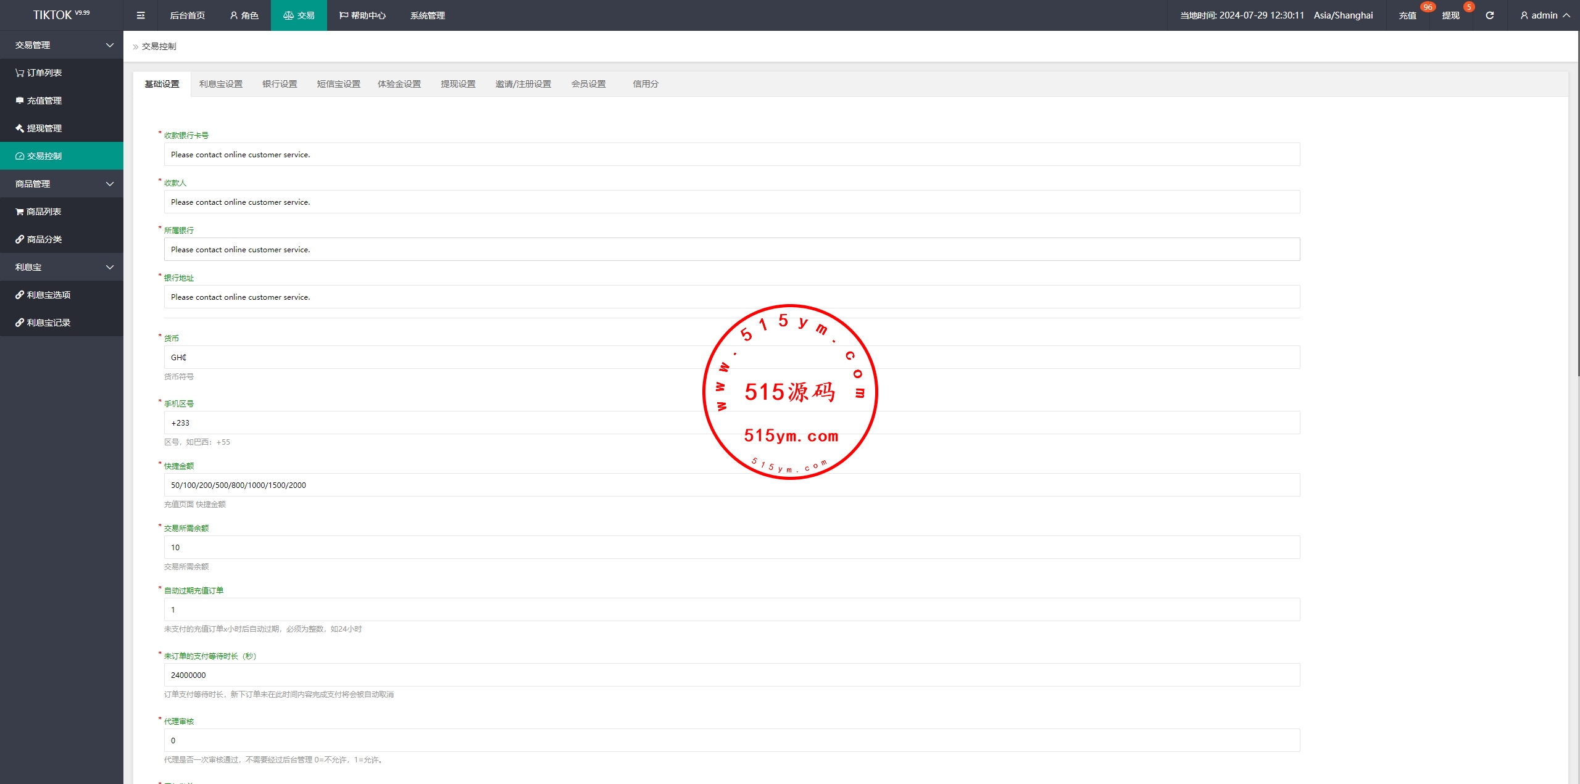The width and height of the screenshot is (1580, 784).
Task: Click the sidebar collapse hamburger icon
Action: pyautogui.click(x=141, y=15)
